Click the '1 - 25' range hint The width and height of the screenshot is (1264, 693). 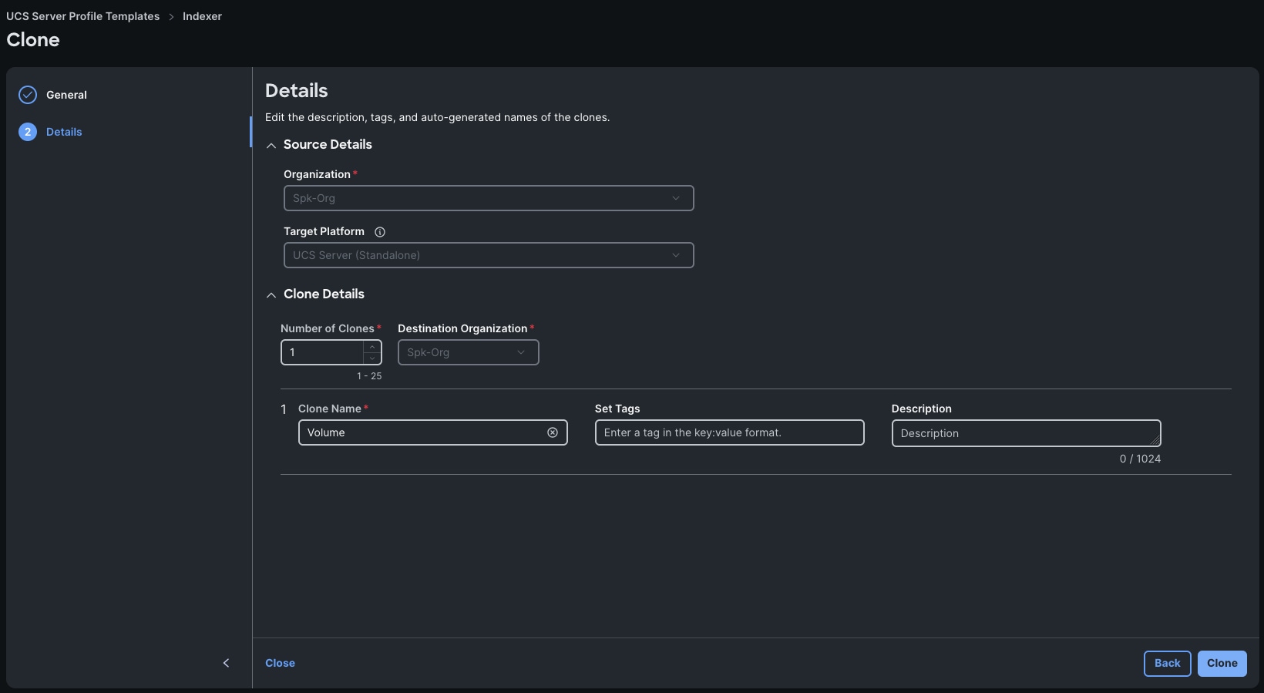point(369,376)
